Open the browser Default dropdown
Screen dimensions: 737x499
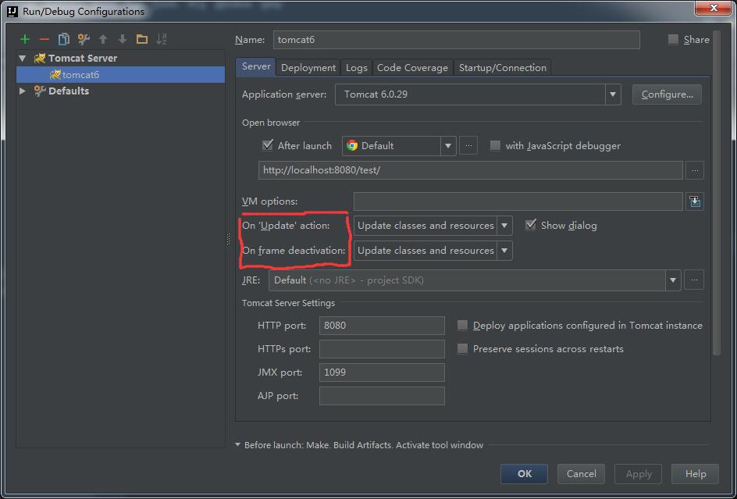pos(447,146)
